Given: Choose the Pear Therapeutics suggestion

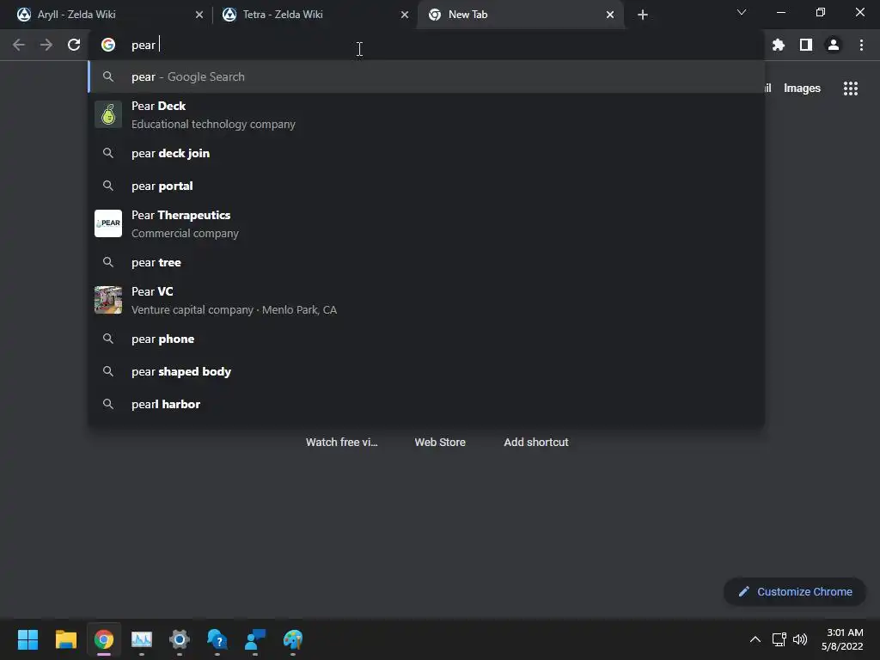Looking at the screenshot, I should pos(426,224).
